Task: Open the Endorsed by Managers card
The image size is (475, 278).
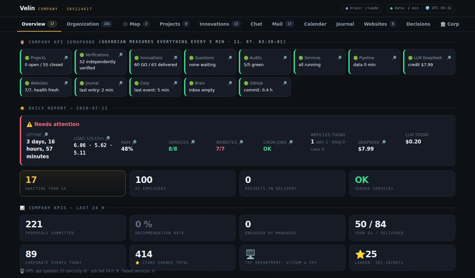Action: pos(292,228)
